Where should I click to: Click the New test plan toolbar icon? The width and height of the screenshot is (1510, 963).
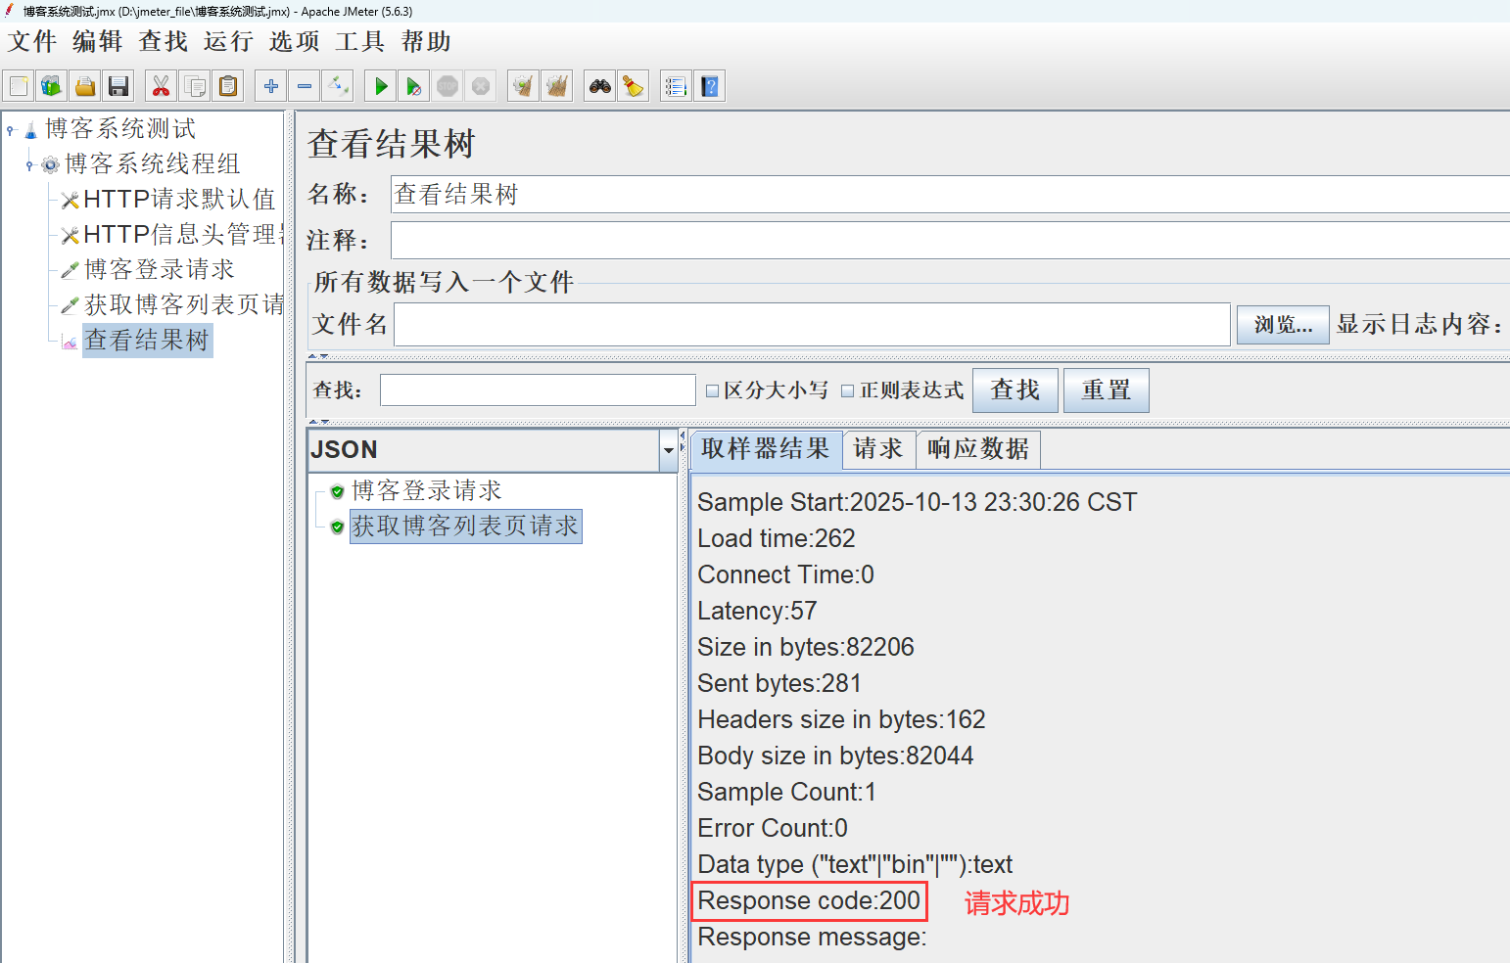tap(19, 86)
